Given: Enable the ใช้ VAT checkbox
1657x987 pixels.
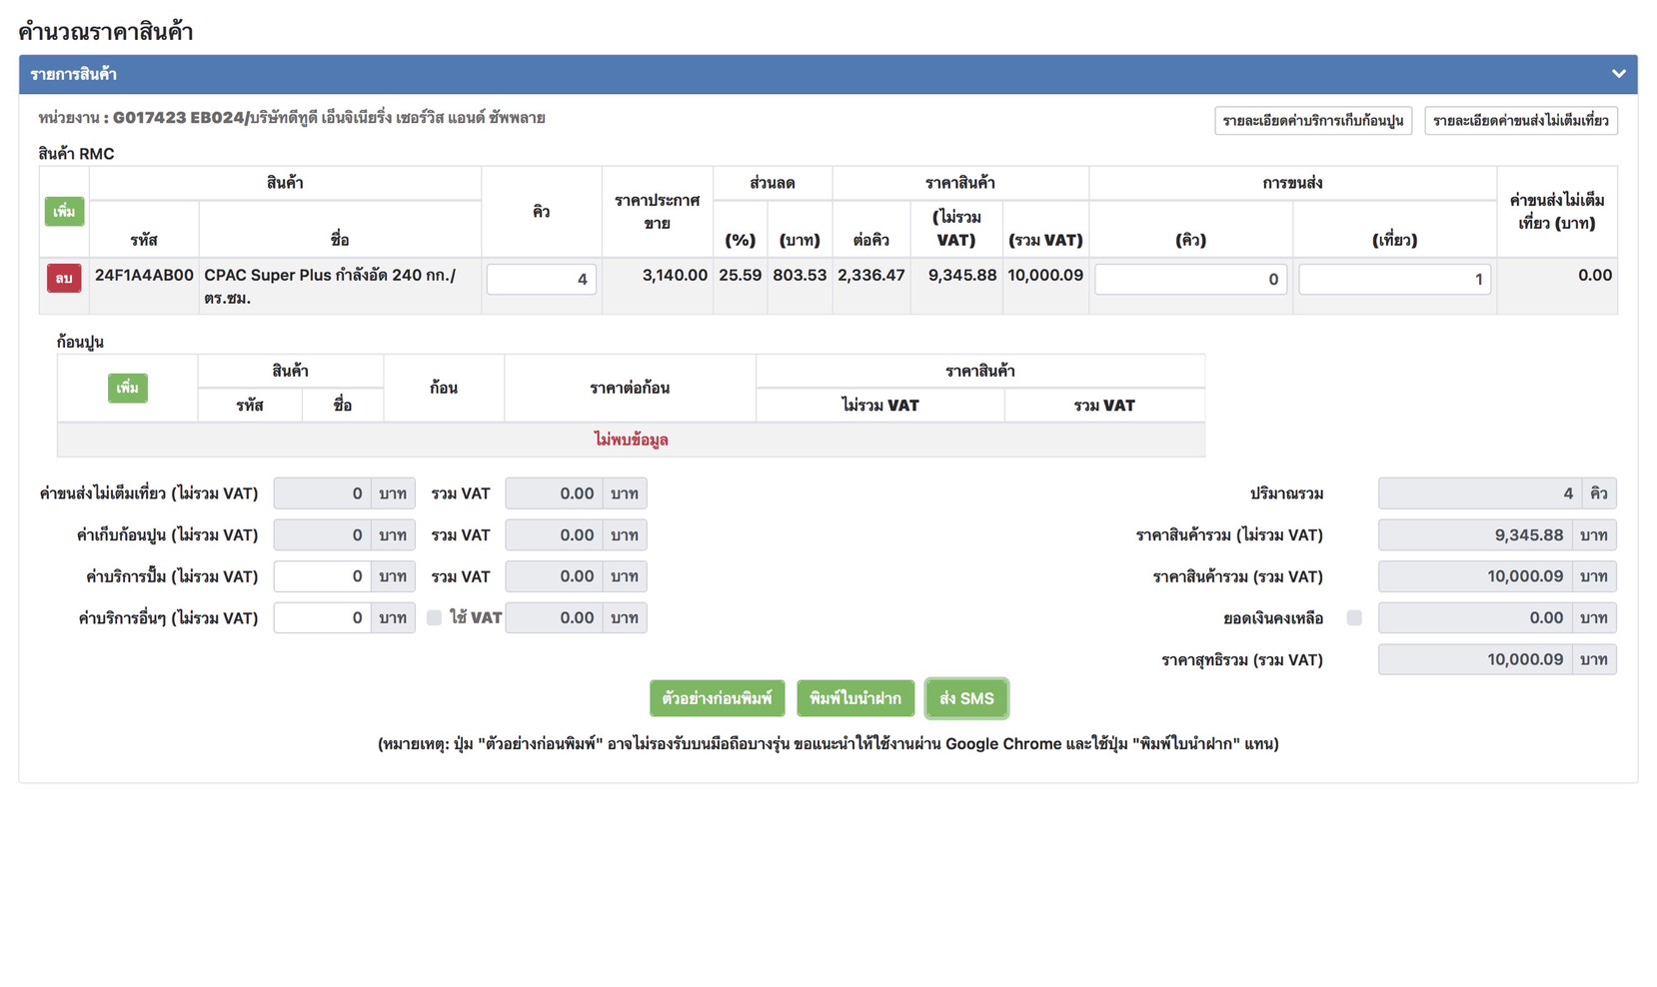Looking at the screenshot, I should [x=434, y=618].
